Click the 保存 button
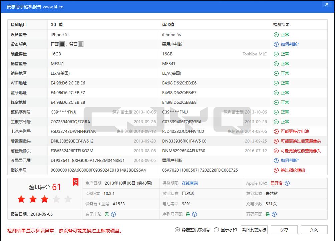 284,230
